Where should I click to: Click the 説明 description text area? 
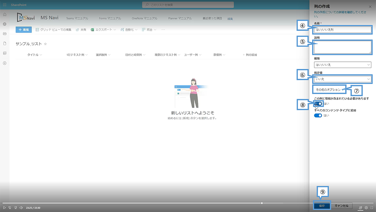(x=343, y=47)
